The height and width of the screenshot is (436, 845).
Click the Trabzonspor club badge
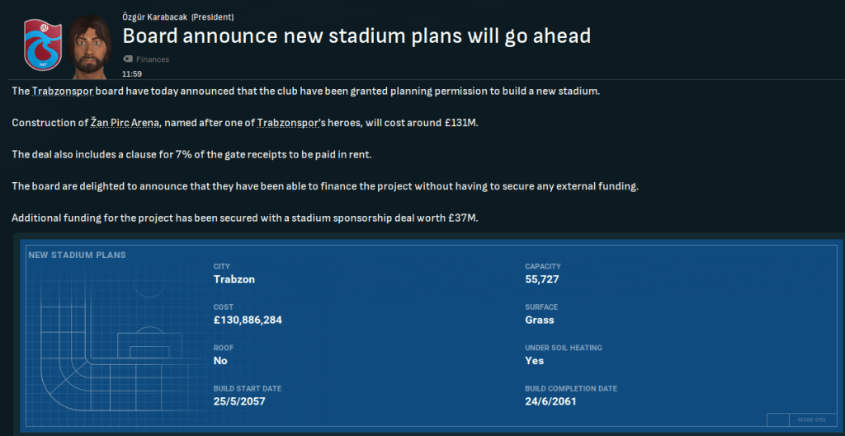pyautogui.click(x=42, y=43)
